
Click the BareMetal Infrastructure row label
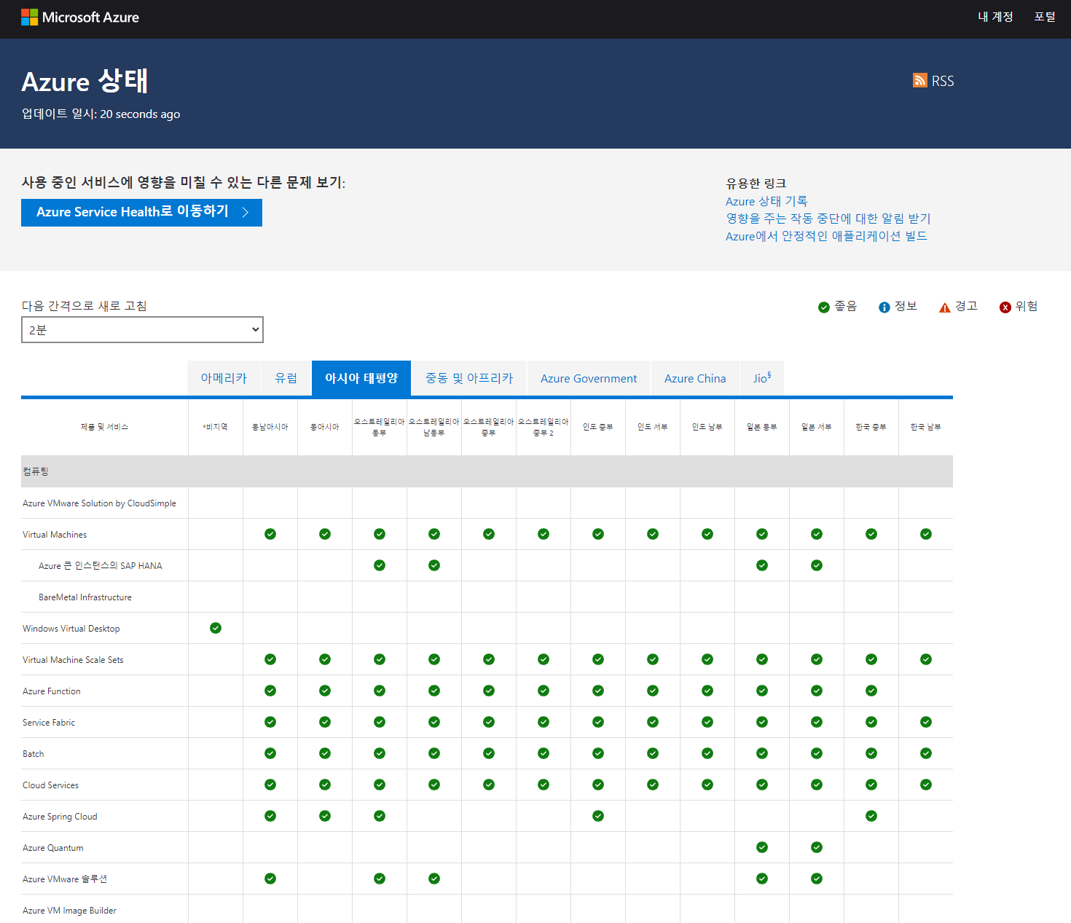pyautogui.click(x=85, y=597)
